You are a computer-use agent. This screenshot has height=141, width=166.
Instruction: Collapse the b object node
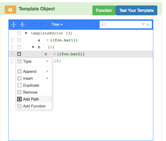click(33, 47)
